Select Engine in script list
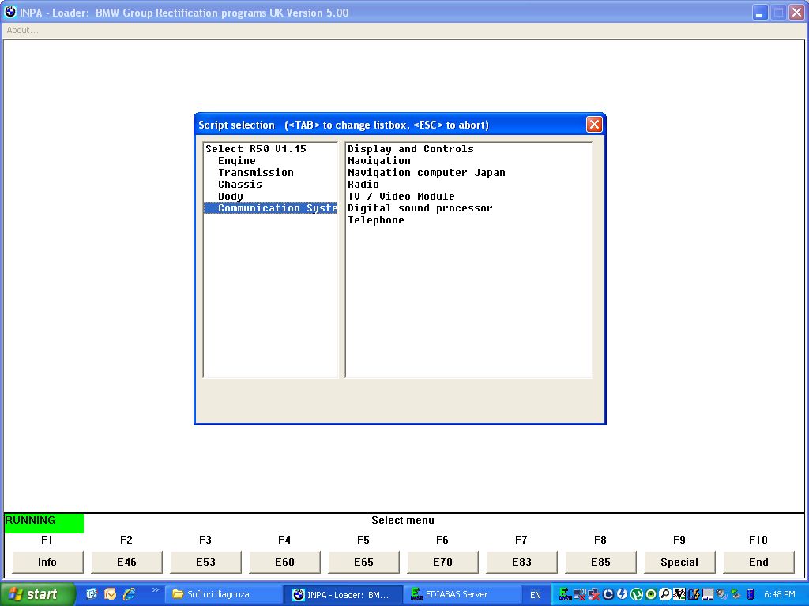 coord(237,161)
